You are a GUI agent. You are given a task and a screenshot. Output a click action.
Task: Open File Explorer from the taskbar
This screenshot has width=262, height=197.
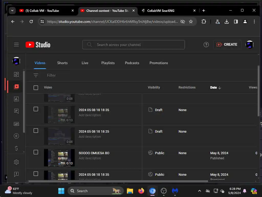coord(130,191)
